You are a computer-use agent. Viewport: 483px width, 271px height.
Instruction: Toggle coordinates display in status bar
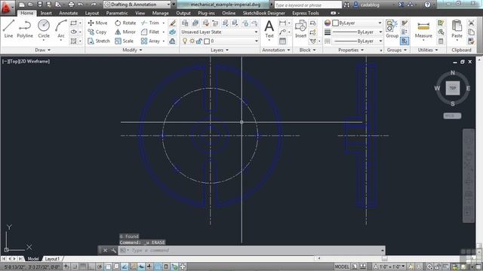(x=32, y=266)
